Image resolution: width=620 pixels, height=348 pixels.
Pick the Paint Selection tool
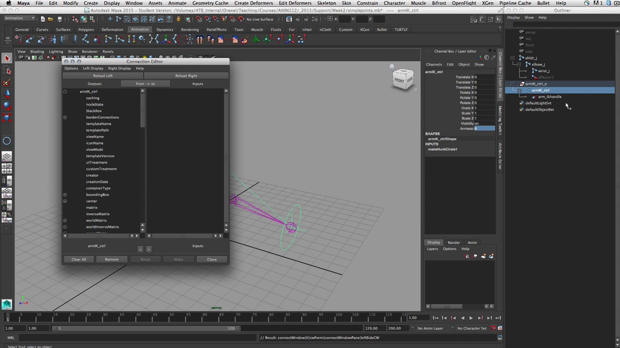(7, 82)
